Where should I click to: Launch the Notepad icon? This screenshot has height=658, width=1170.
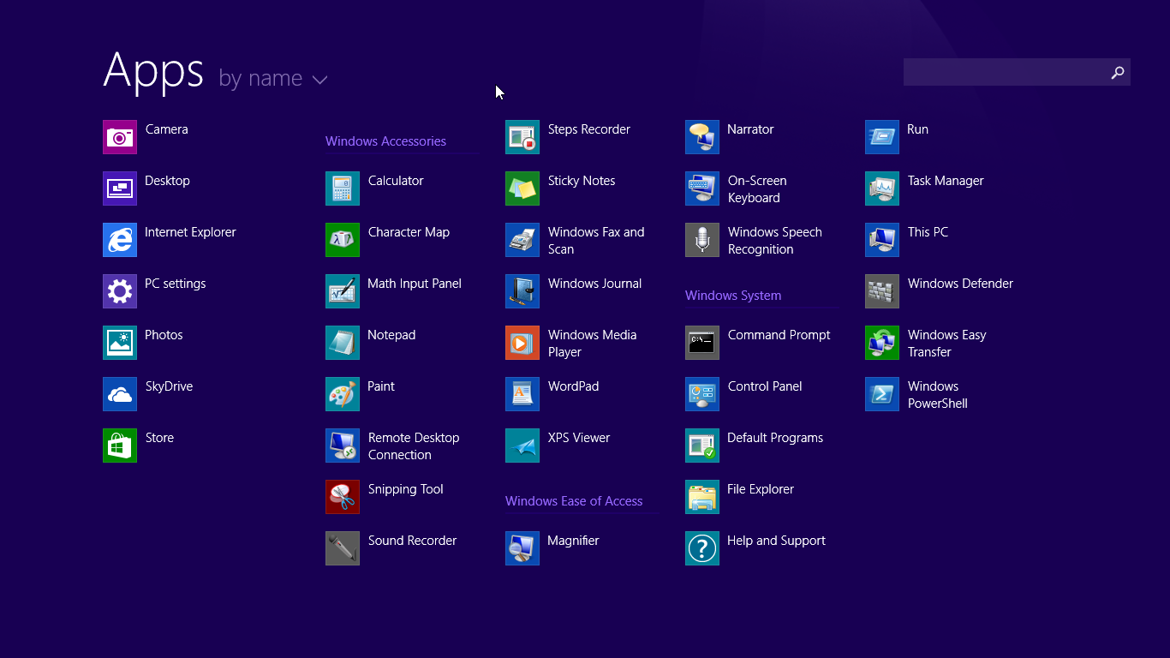tap(343, 343)
